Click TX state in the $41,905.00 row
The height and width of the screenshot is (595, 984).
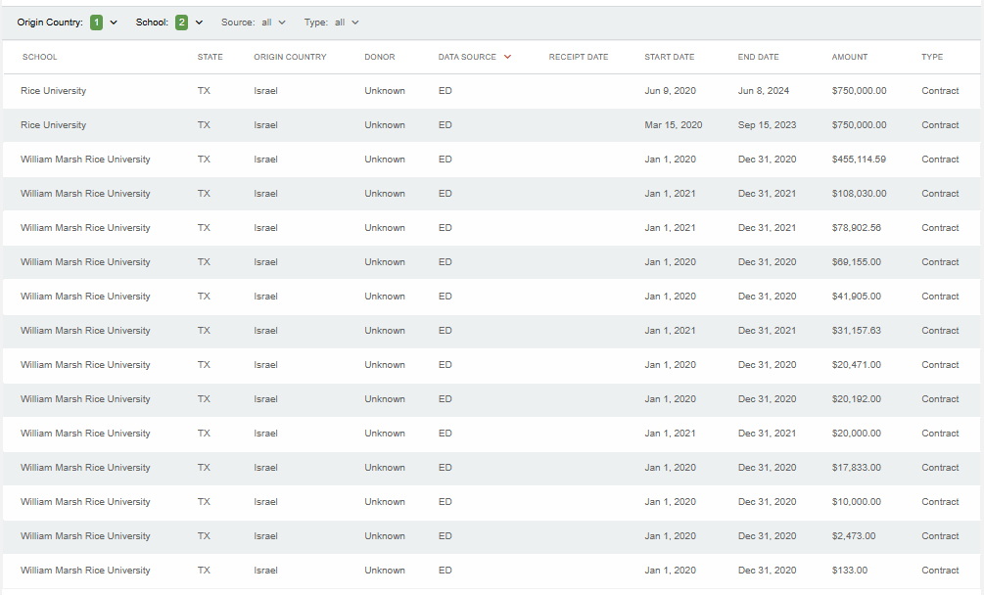click(204, 297)
